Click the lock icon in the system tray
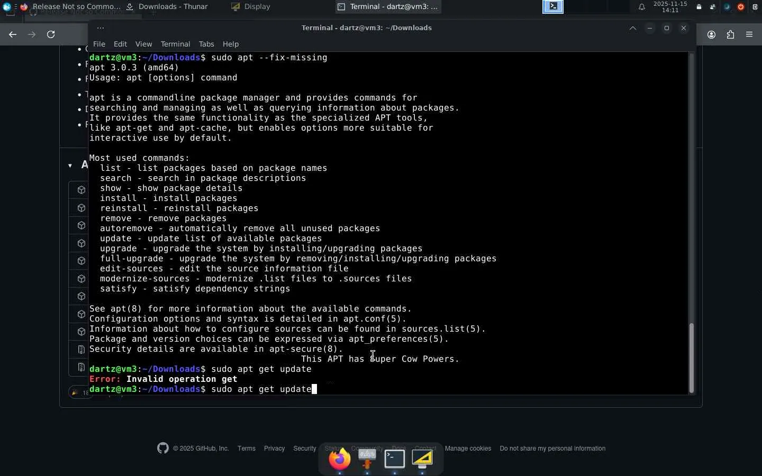 [x=699, y=7]
